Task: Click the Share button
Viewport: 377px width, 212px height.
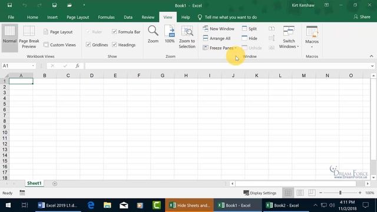Action: click(362, 17)
